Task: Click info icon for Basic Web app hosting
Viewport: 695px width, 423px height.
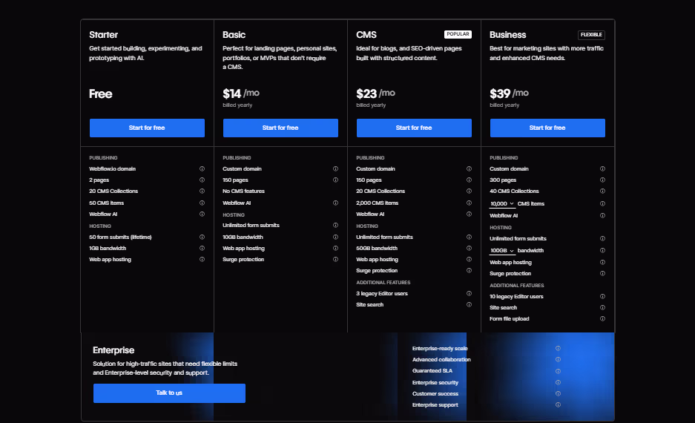Action: pyautogui.click(x=335, y=249)
